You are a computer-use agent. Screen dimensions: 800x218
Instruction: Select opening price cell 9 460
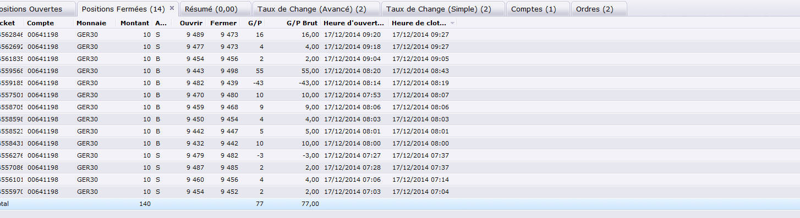(195, 180)
